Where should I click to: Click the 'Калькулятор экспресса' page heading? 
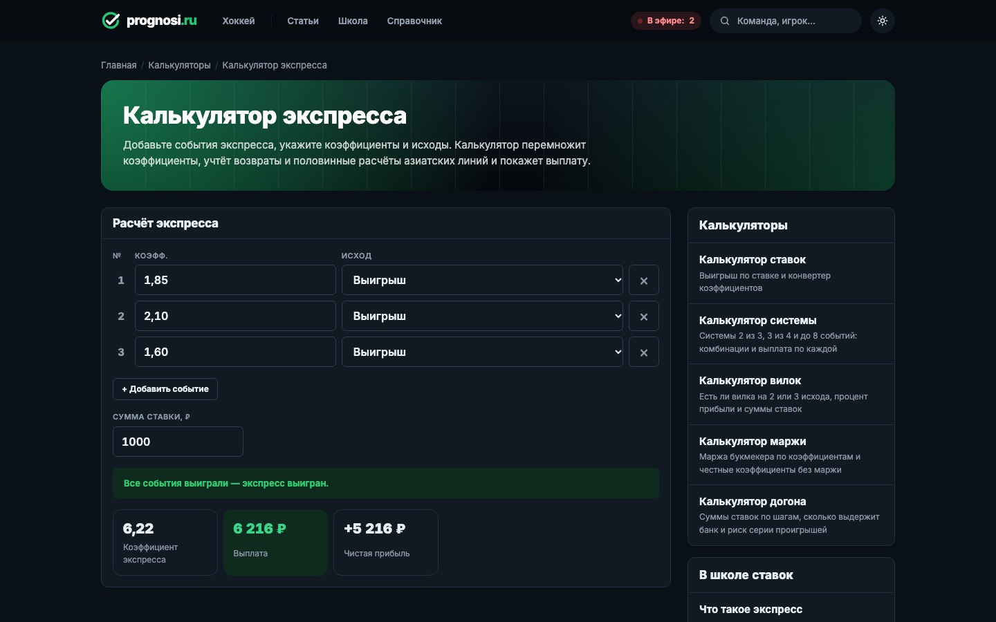pyautogui.click(x=265, y=115)
